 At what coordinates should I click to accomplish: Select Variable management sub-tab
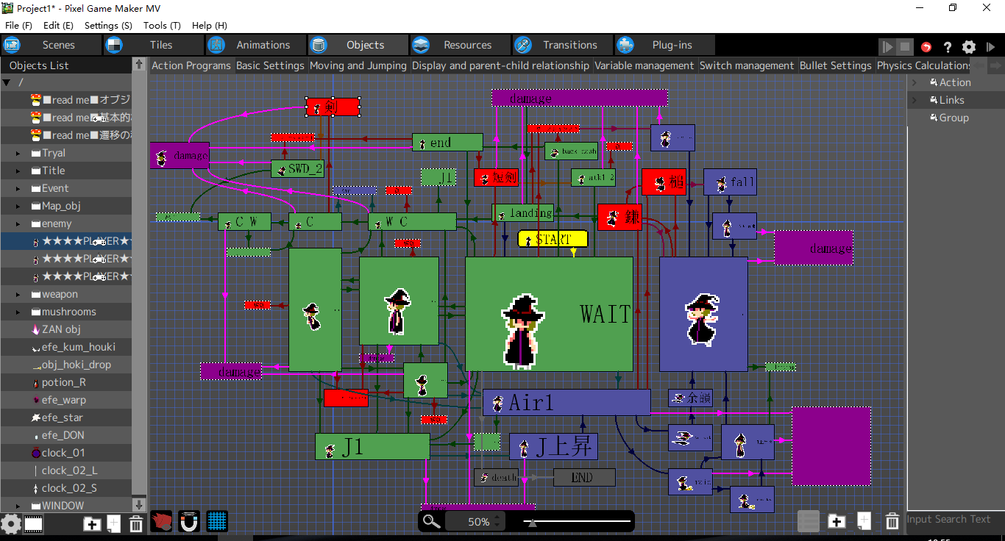[644, 65]
